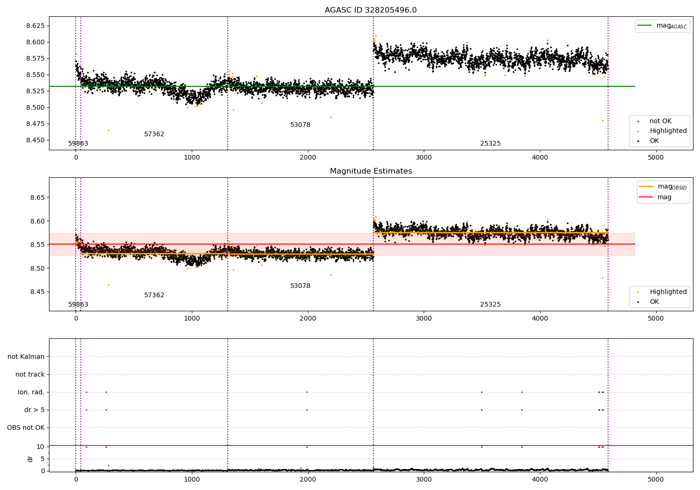
Task: Select the mag AGASC legend label in top plot
Action: (672, 26)
